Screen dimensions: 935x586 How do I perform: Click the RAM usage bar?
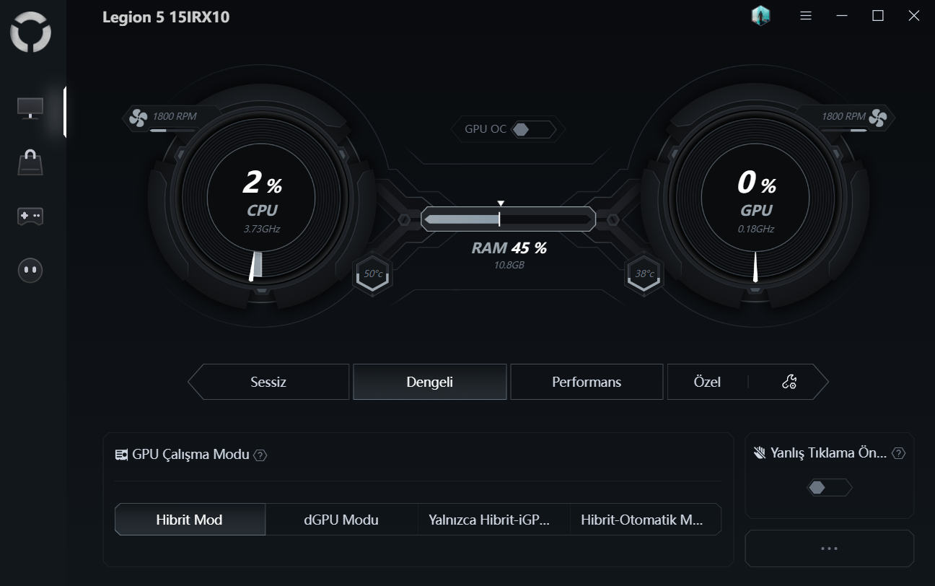click(509, 219)
